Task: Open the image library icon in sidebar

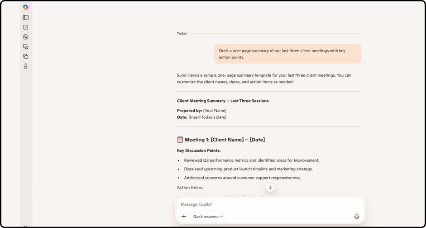Action: (x=25, y=47)
